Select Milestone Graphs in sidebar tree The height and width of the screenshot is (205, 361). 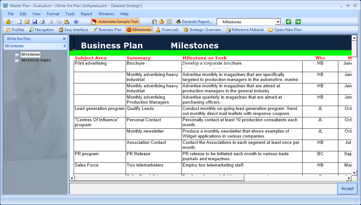point(36,60)
